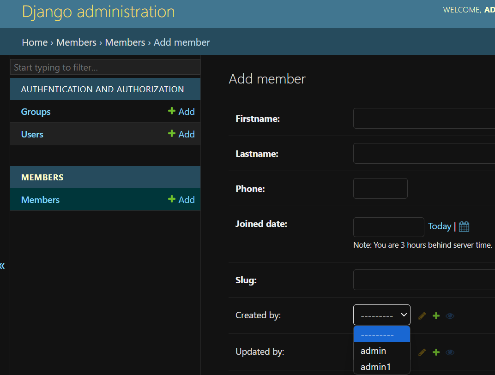Click Add next to Groups

tap(181, 111)
